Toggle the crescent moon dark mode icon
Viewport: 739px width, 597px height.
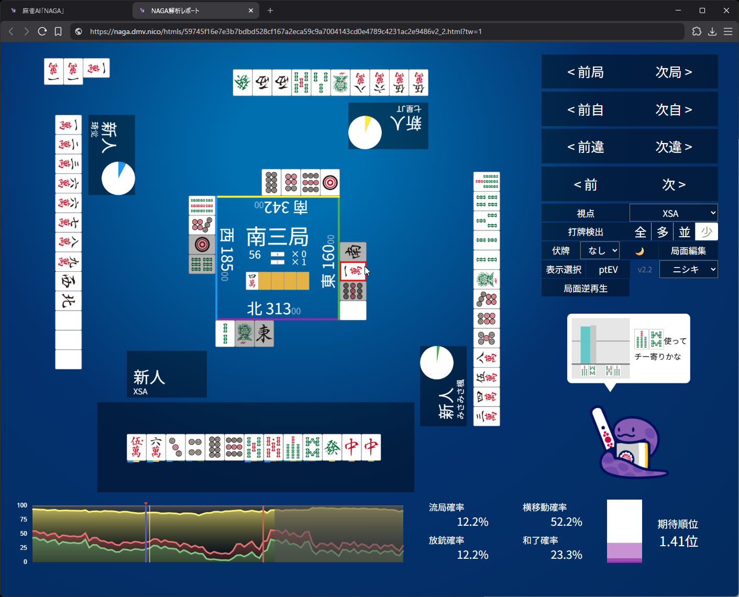(639, 251)
